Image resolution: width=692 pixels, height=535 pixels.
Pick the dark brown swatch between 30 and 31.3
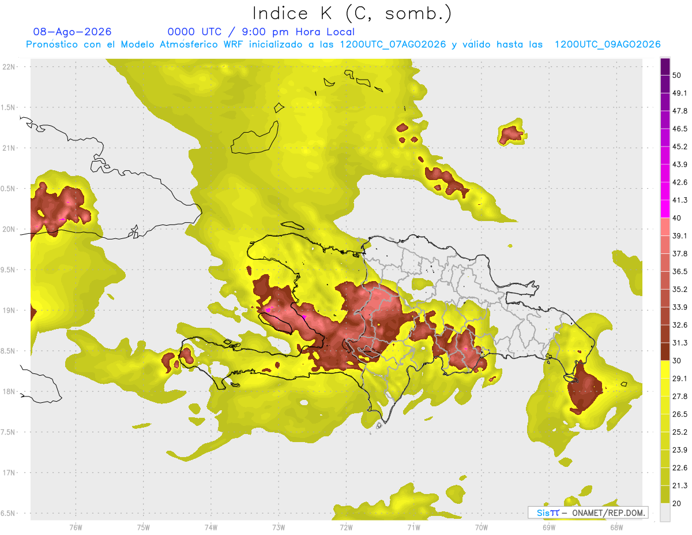coord(665,351)
